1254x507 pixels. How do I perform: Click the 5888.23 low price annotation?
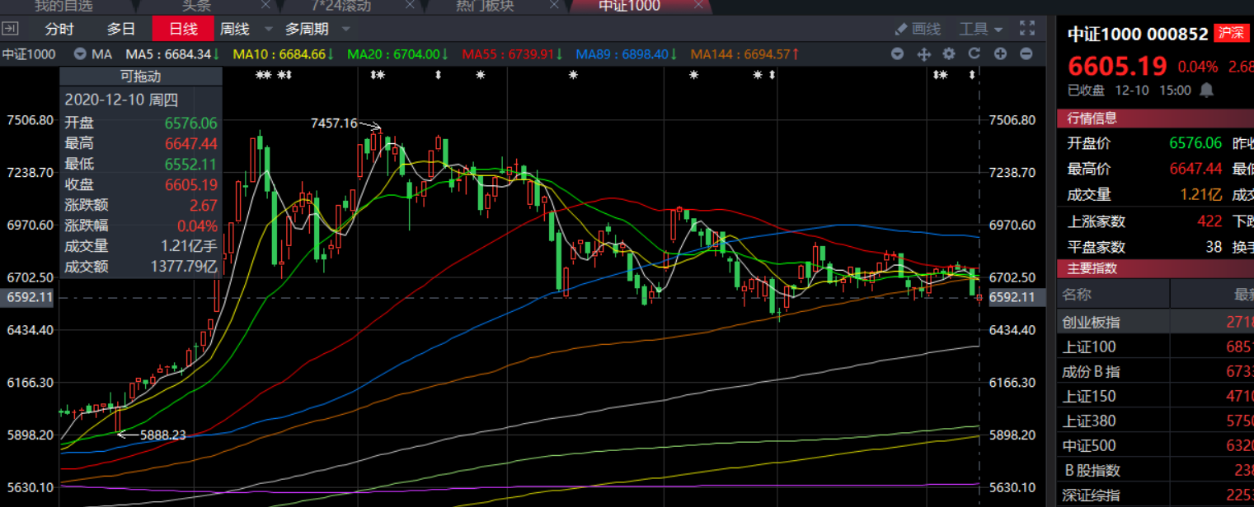click(162, 435)
